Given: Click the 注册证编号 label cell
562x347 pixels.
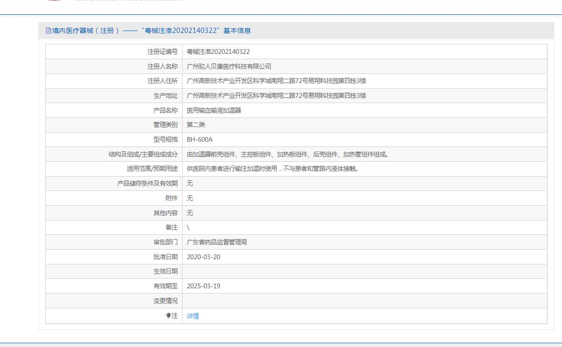Looking at the screenshot, I should point(162,52).
